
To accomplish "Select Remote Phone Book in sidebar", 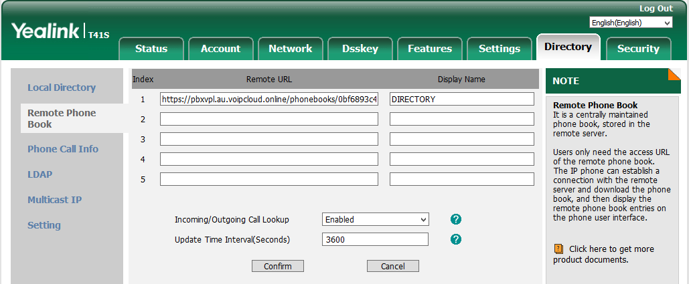I will 62,118.
